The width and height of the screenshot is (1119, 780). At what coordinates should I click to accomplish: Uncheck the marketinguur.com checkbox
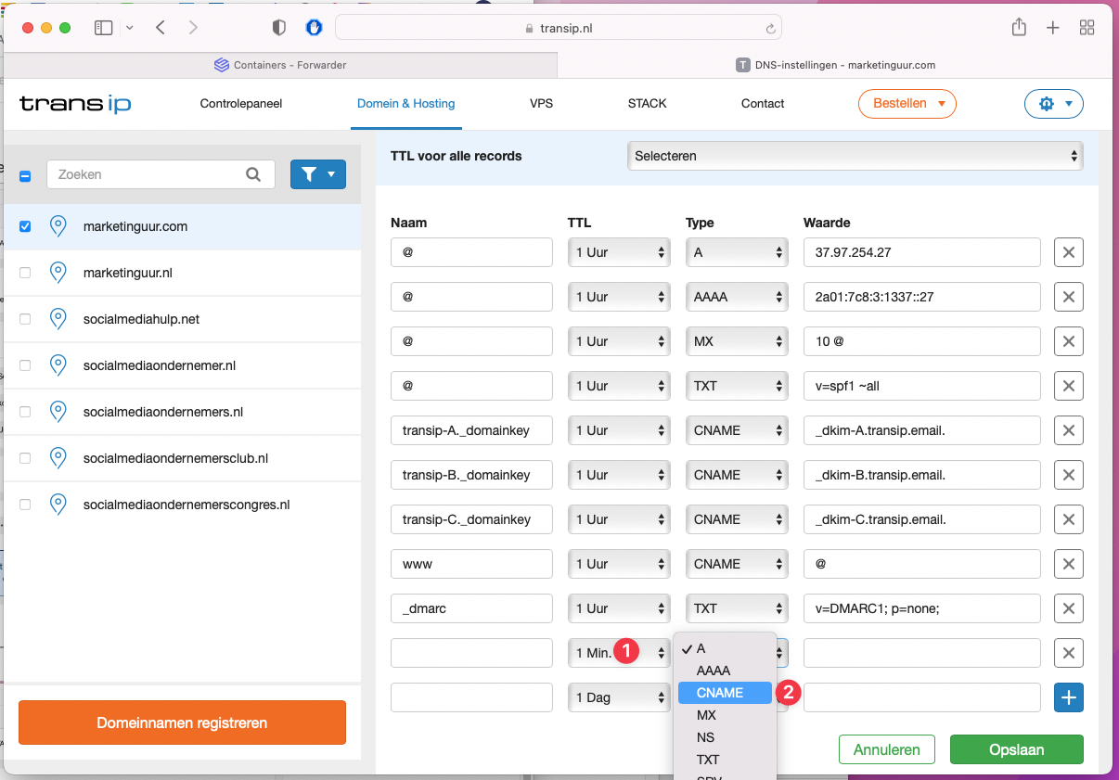[25, 226]
